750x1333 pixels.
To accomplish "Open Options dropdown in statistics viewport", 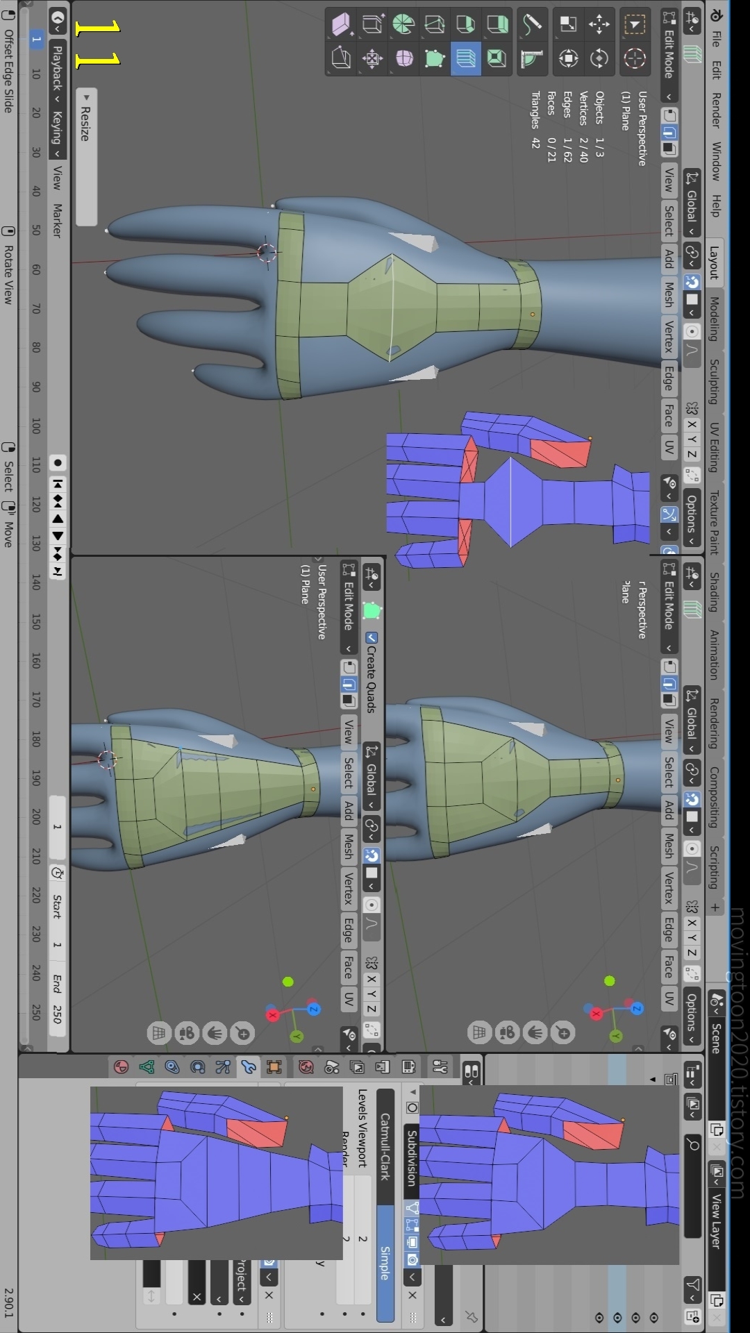I will tap(692, 519).
